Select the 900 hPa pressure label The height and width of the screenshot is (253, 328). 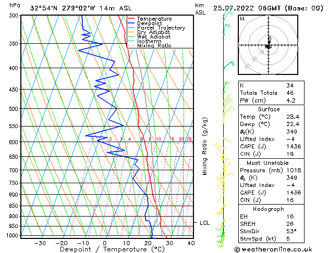(x=15, y=216)
